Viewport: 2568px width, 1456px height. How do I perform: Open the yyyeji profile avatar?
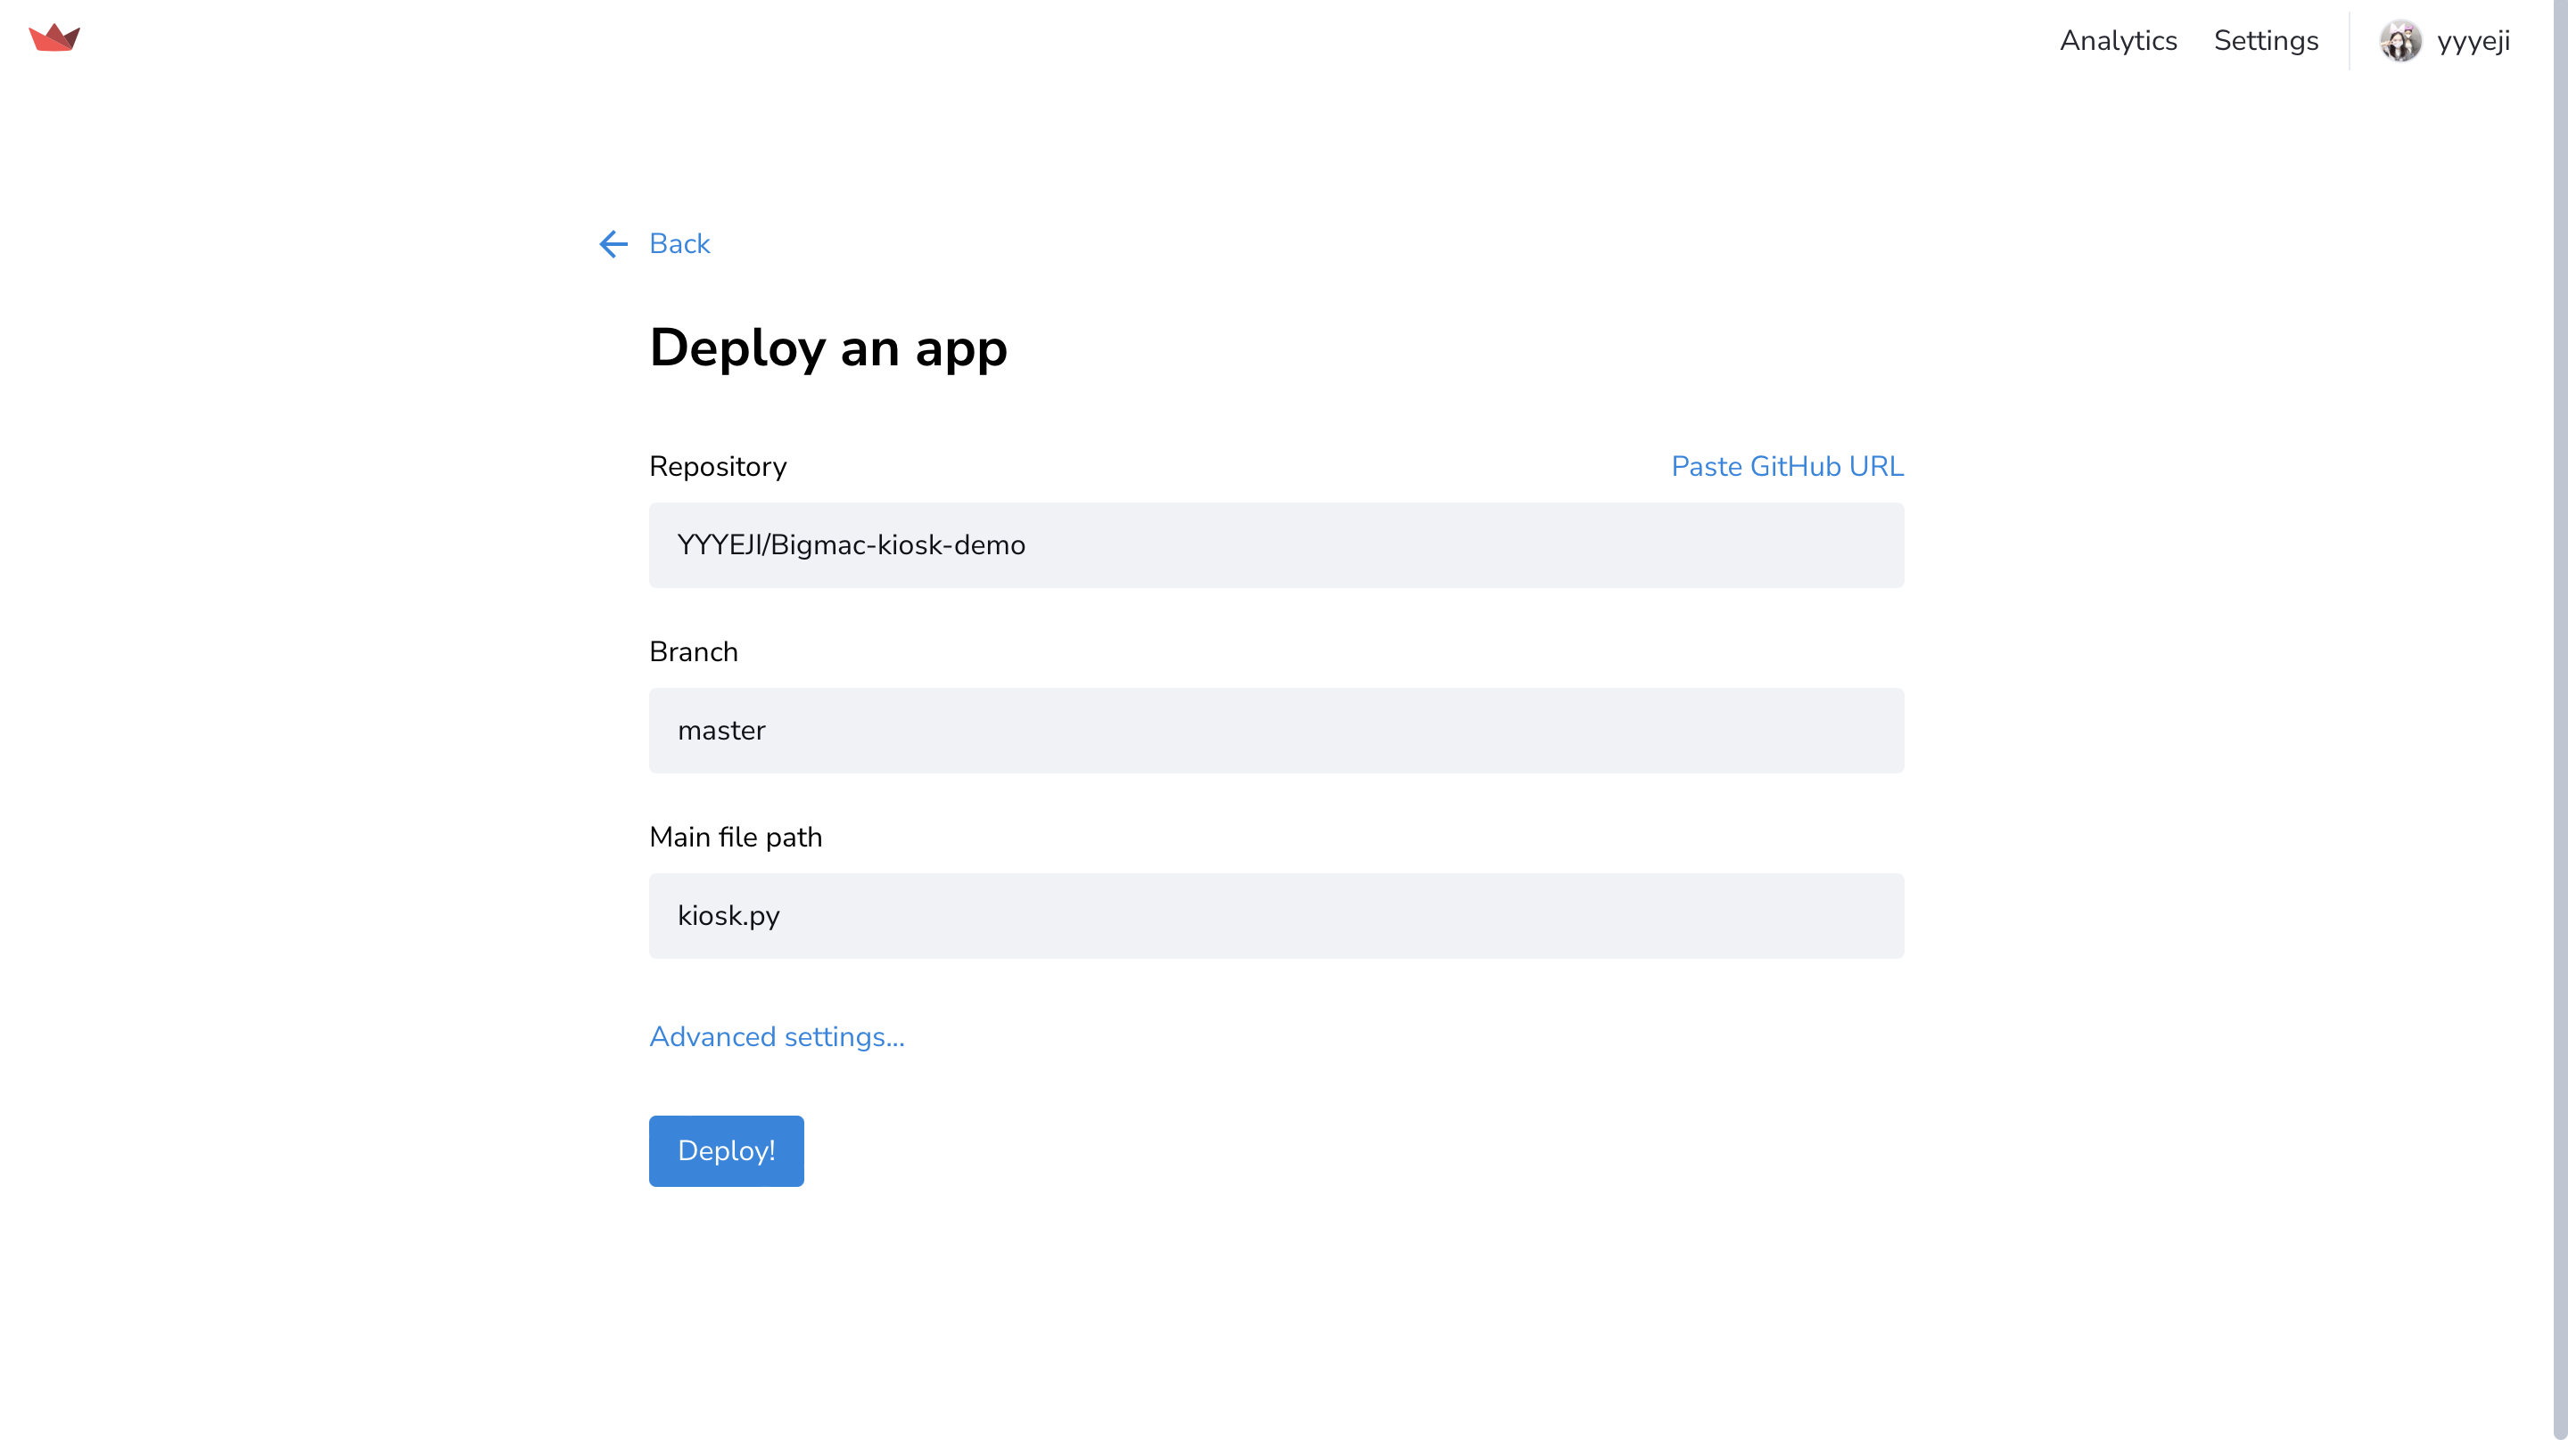[2400, 41]
